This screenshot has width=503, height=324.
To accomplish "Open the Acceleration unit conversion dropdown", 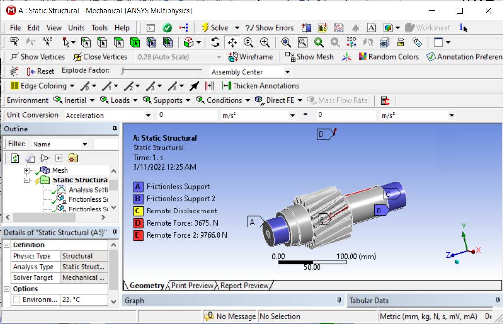I will 148,115.
